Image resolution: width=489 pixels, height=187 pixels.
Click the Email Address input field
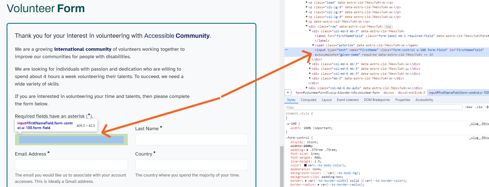click(x=71, y=165)
